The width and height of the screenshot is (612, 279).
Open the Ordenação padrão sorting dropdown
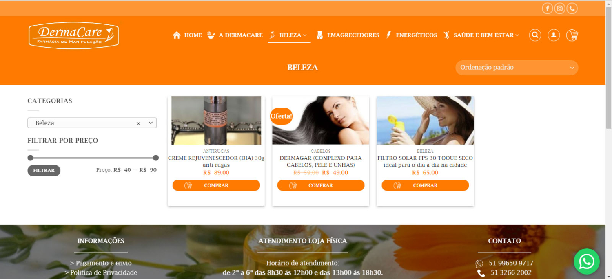[517, 68]
